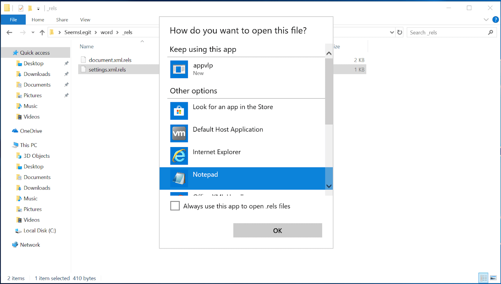Viewport: 501px width, 284px height.
Task: Choose the Internet Explorer icon
Action: click(179, 156)
